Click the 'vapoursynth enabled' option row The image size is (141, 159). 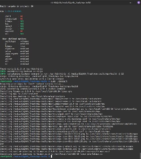(x=17, y=54)
